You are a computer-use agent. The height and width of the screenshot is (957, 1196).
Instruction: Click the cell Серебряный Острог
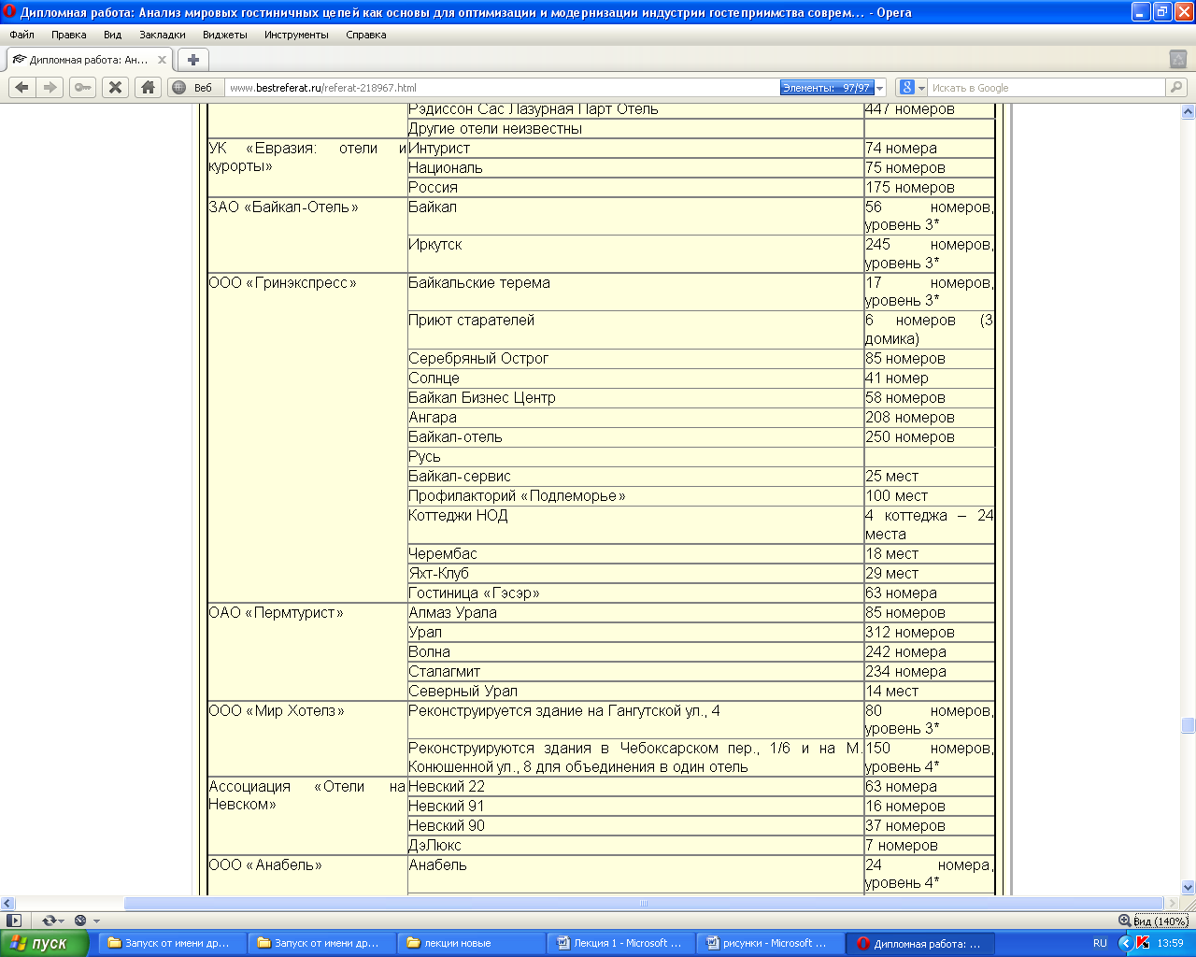coord(635,359)
